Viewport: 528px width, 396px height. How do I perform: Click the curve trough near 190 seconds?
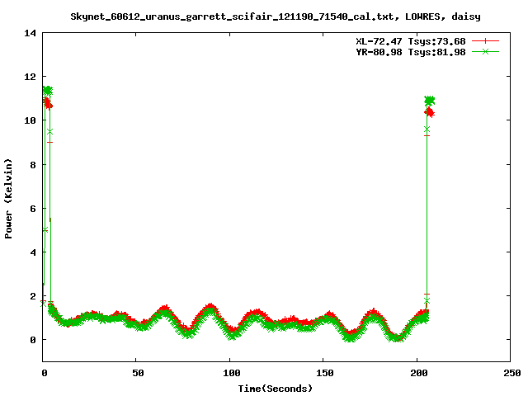point(398,337)
